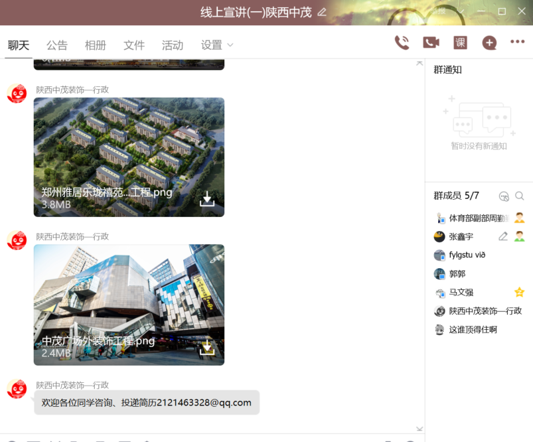Start a group video call
This screenshot has height=442, width=533.
pos(431,42)
